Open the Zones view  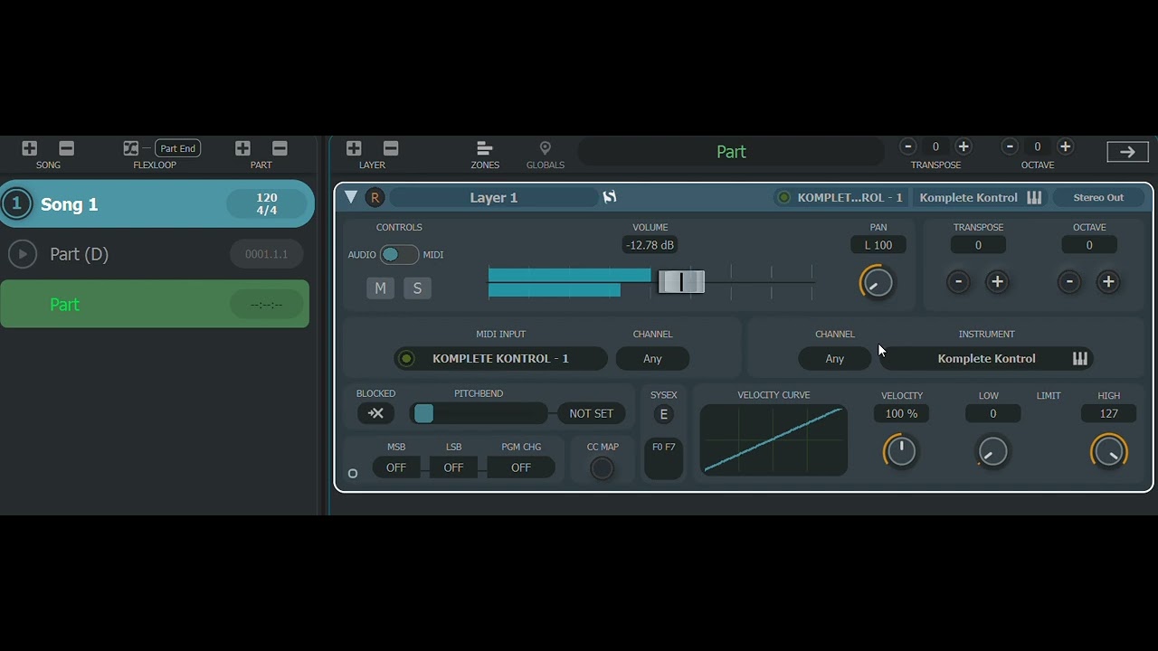tap(485, 154)
